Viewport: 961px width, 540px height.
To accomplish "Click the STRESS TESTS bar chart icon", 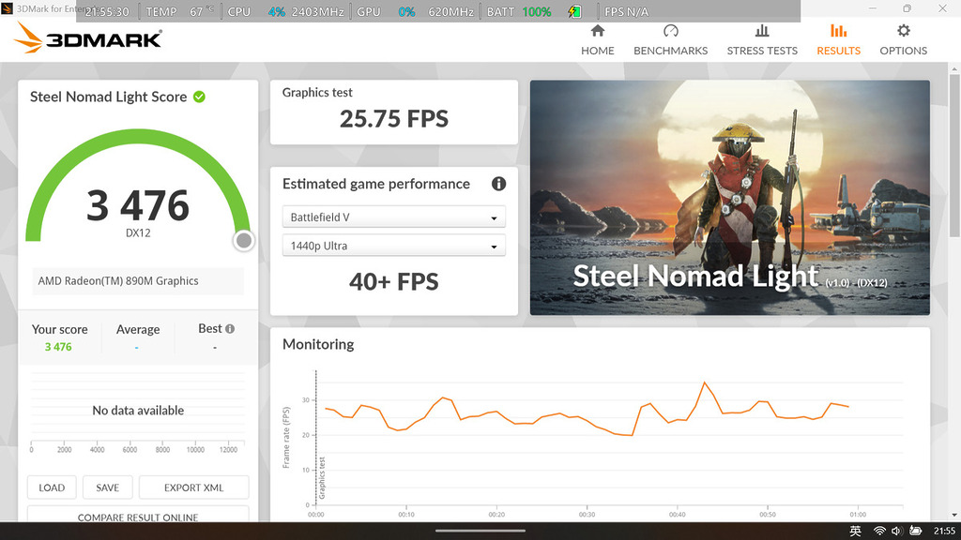I will pyautogui.click(x=762, y=31).
